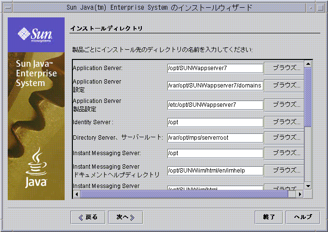The image size is (328, 232).
Task: Click the Back (戻る) button
Action: tap(88, 217)
